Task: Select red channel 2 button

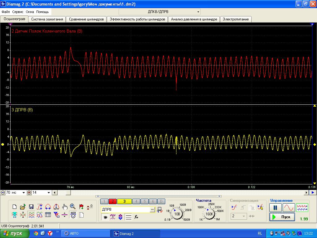Action: (113, 201)
